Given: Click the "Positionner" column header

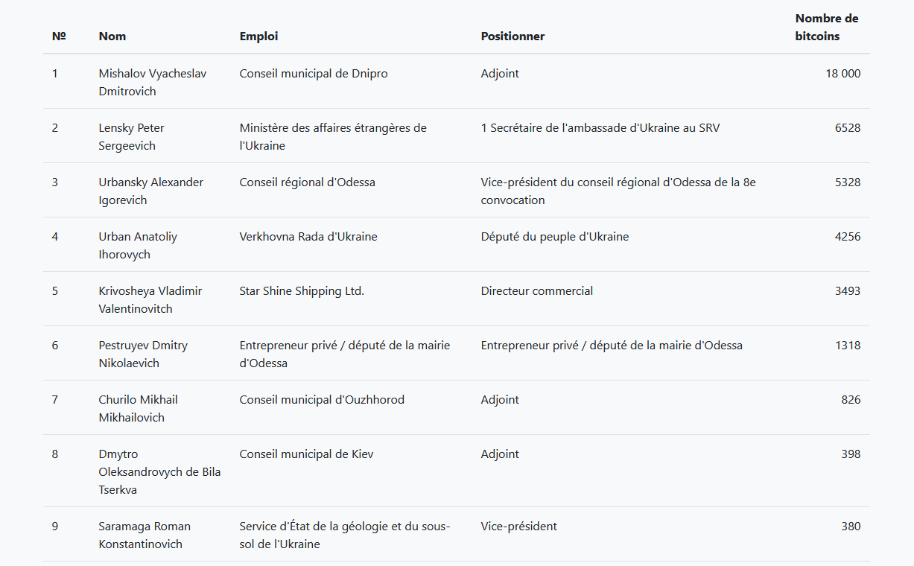Looking at the screenshot, I should point(512,36).
